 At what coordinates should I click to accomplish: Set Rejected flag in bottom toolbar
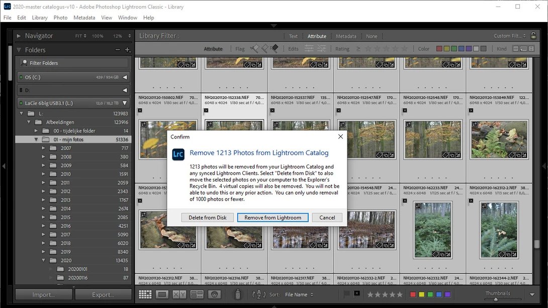(x=356, y=293)
